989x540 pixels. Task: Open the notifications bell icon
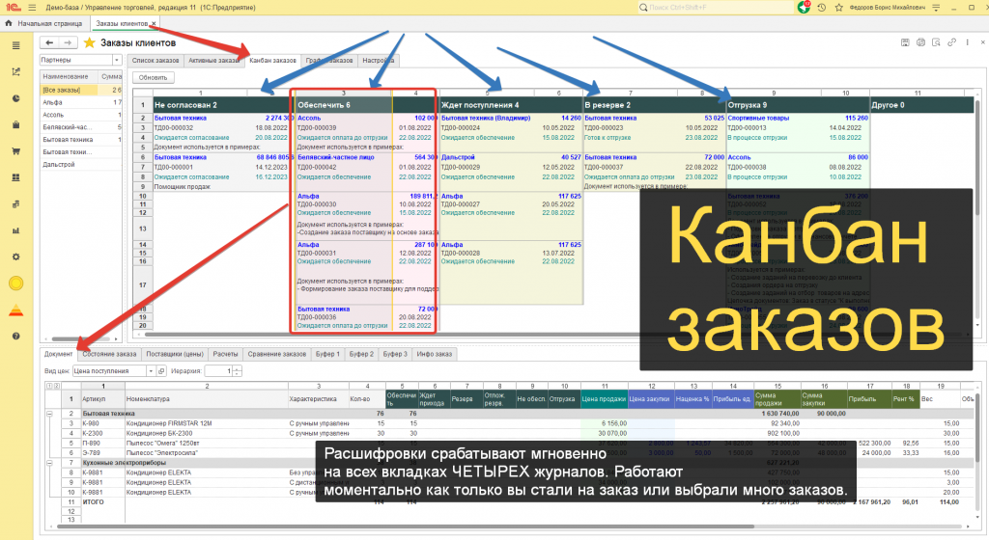(x=804, y=8)
